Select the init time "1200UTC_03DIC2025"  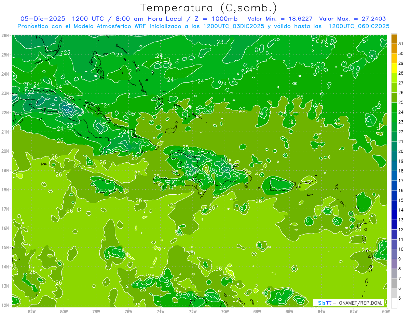(233, 26)
